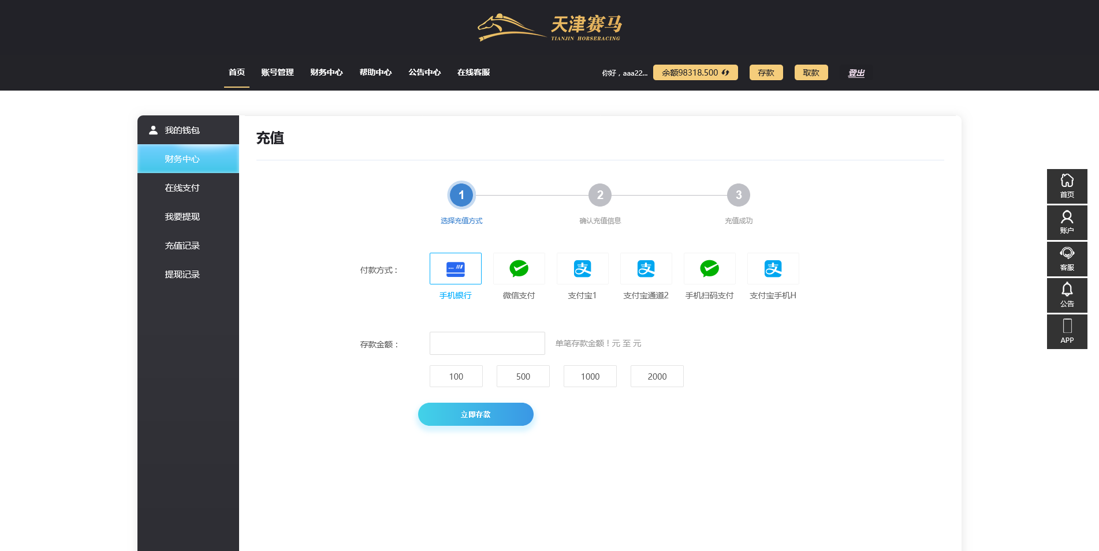Viewport: 1099px width, 551px height.
Task: Log out via the 登出 link
Action: coord(856,72)
